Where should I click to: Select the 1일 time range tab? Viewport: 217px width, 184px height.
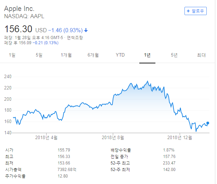tap(12, 55)
